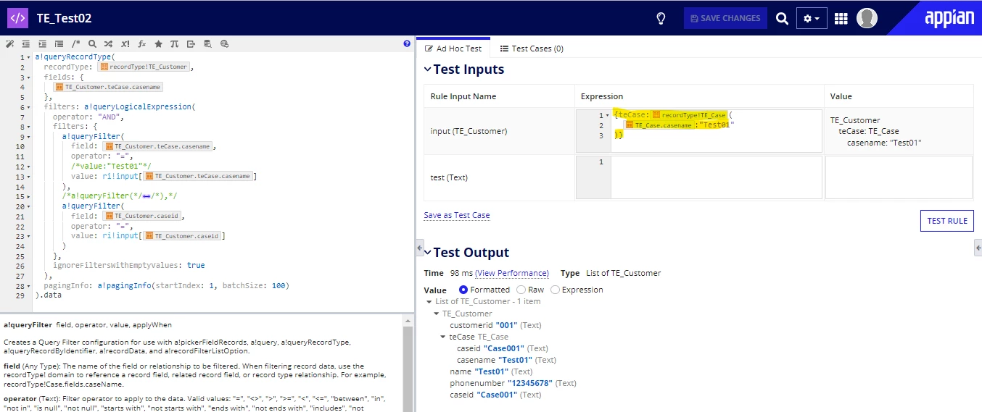
Task: Click the pi constant icon in toolbar
Action: (174, 43)
